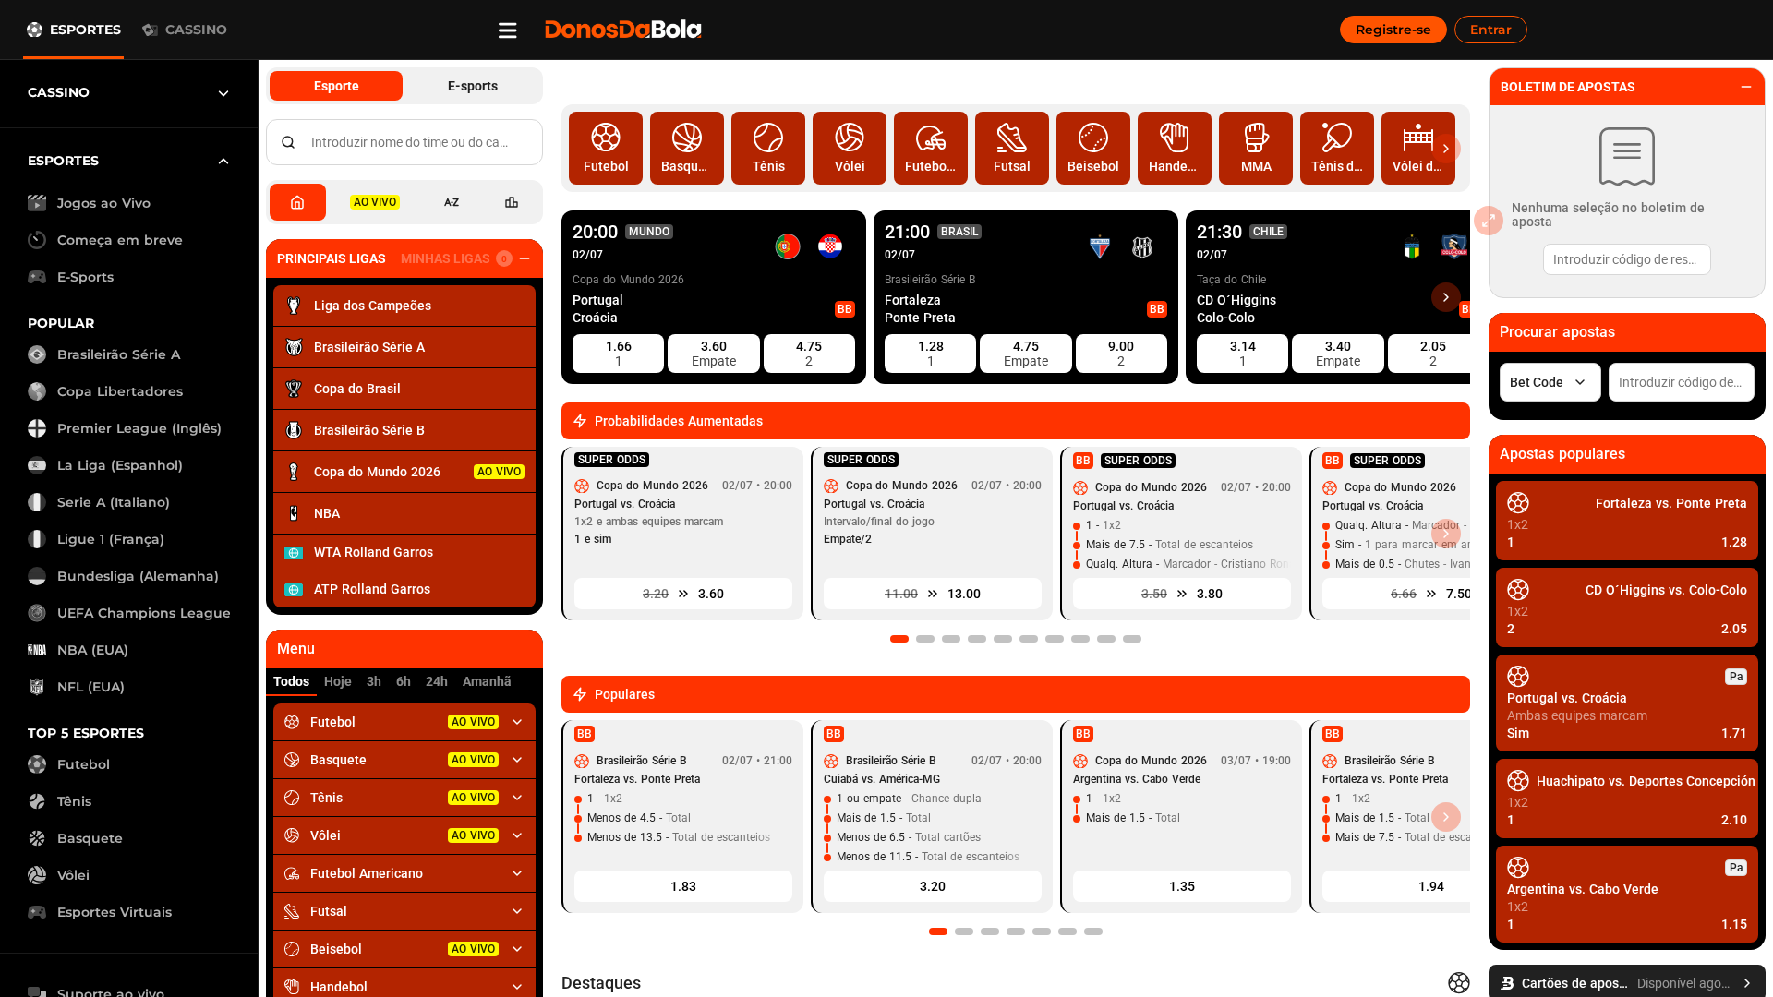Click the team name search field
The height and width of the screenshot is (997, 1773).
(x=404, y=142)
